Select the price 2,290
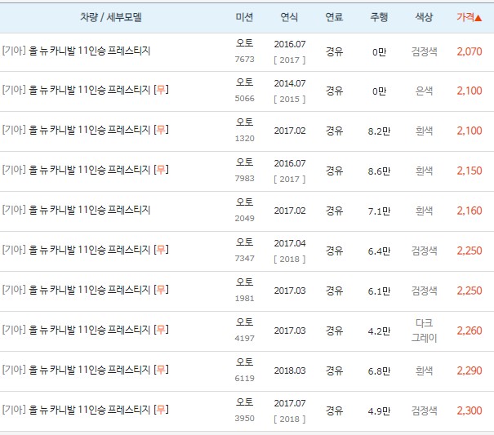The height and width of the screenshot is (435, 494). coord(470,371)
